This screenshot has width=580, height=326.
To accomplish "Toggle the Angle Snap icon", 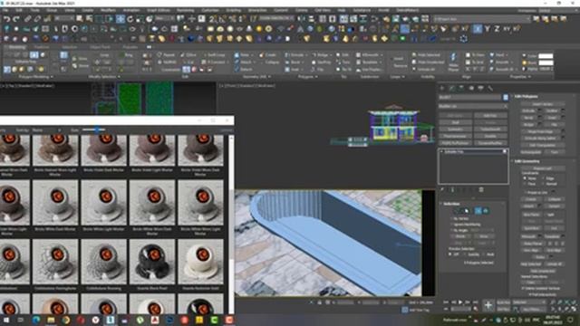I will (x=223, y=19).
